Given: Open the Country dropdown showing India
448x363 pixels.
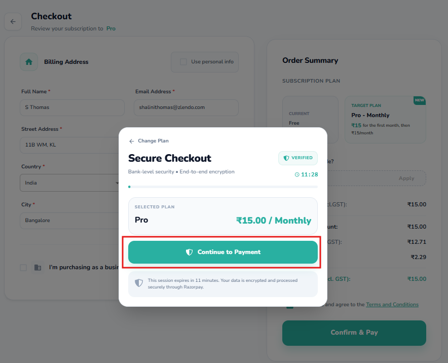Looking at the screenshot, I should click(x=70, y=183).
